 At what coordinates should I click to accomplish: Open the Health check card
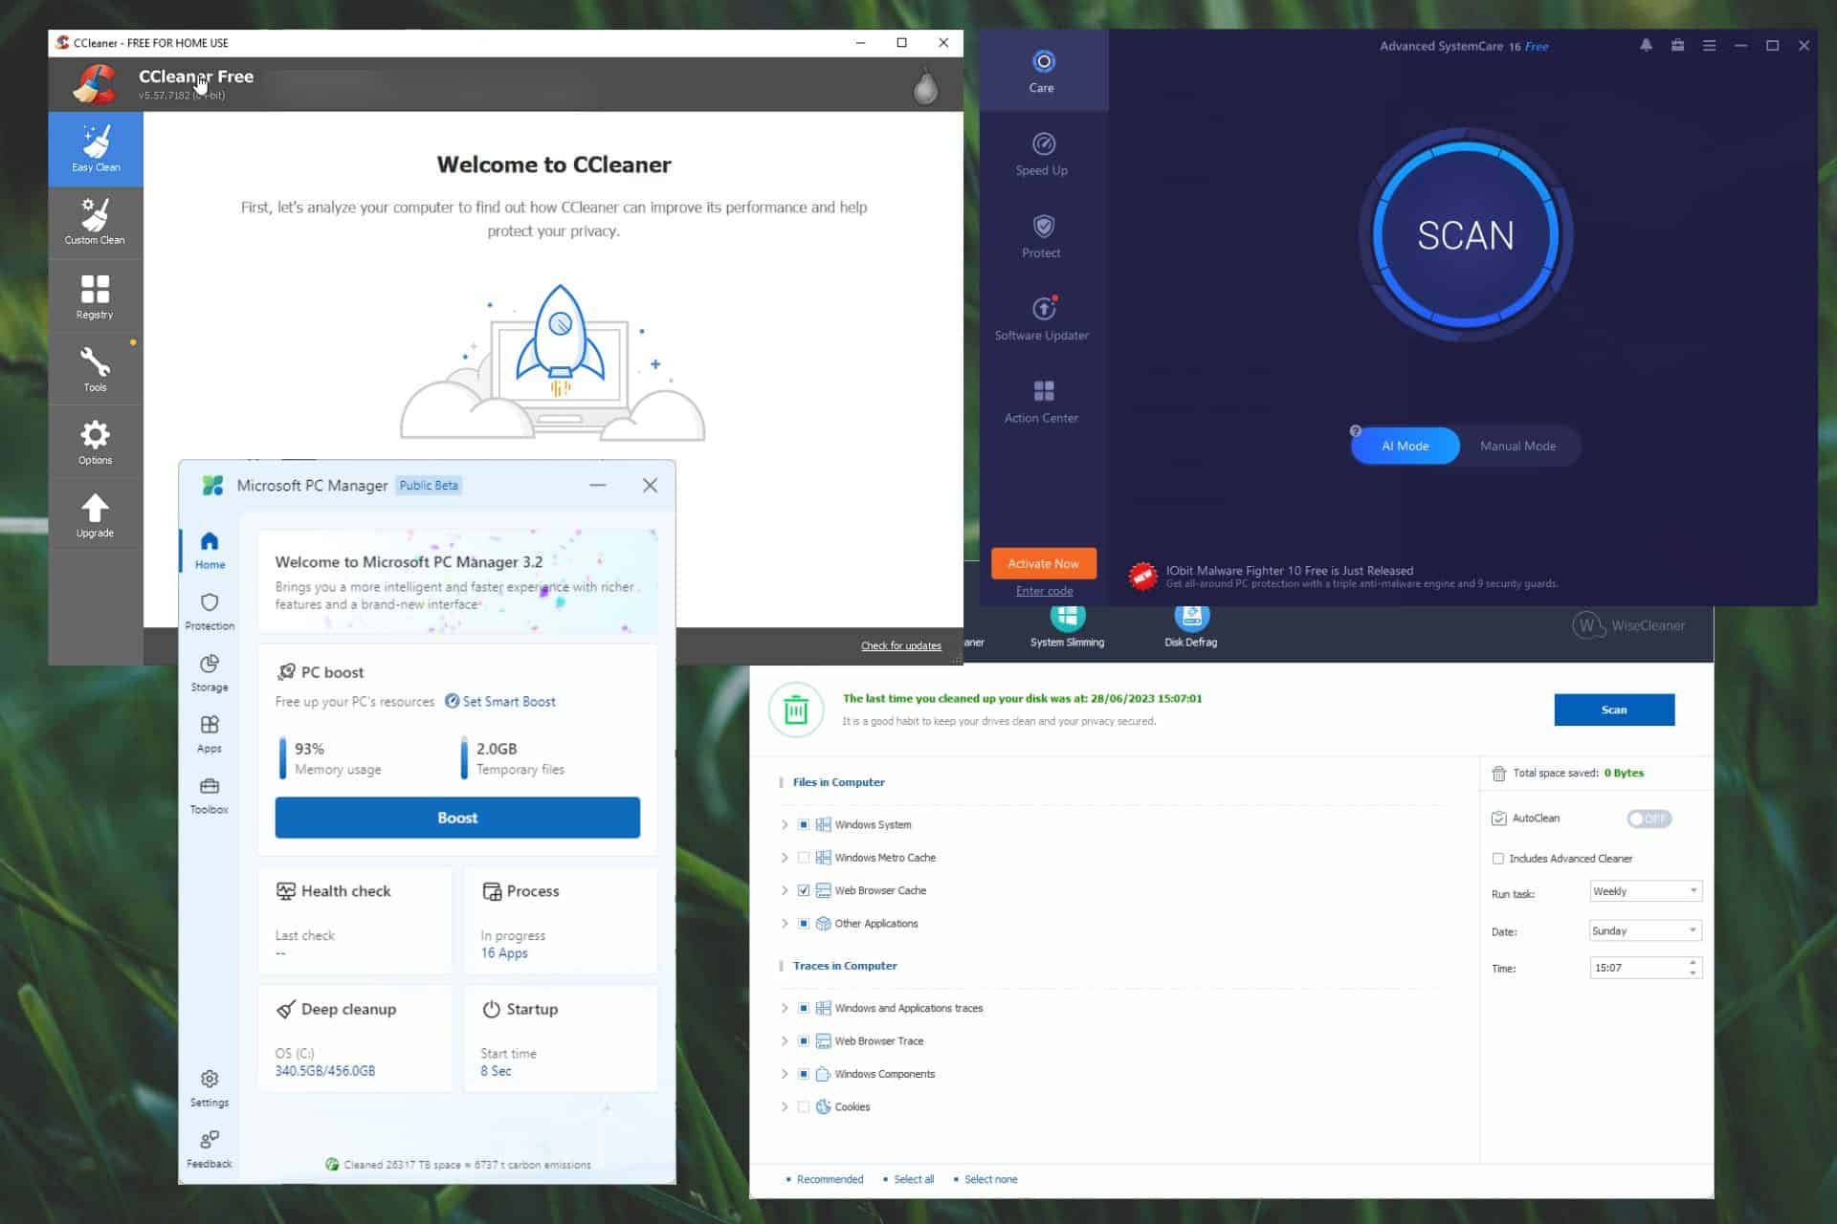click(355, 921)
